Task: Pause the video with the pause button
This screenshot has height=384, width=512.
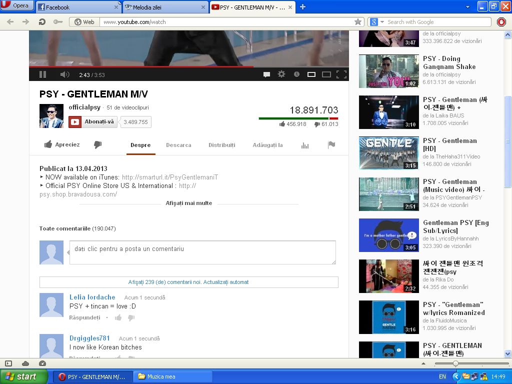Action: coord(43,75)
